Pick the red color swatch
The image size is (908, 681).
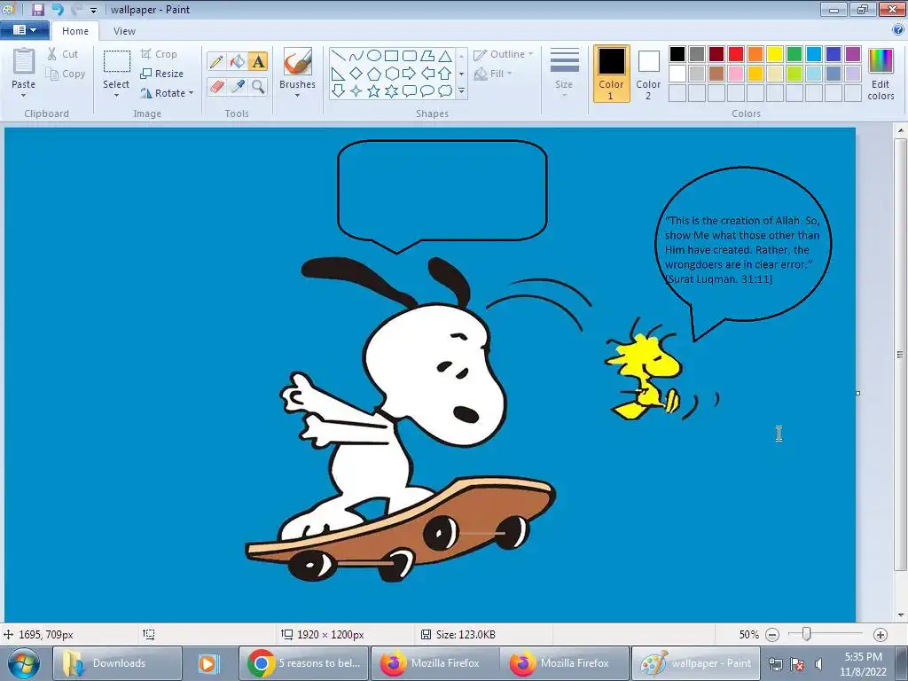click(x=736, y=54)
